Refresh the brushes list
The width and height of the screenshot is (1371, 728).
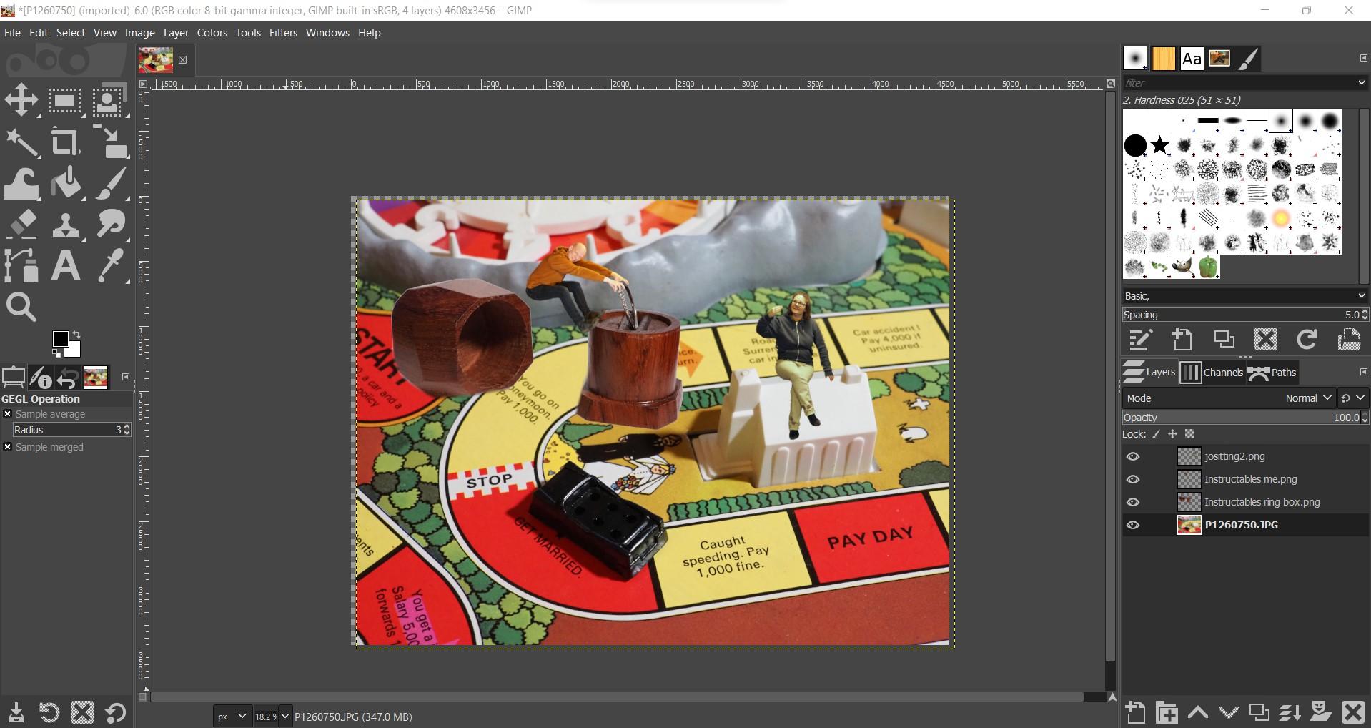[x=1307, y=339]
